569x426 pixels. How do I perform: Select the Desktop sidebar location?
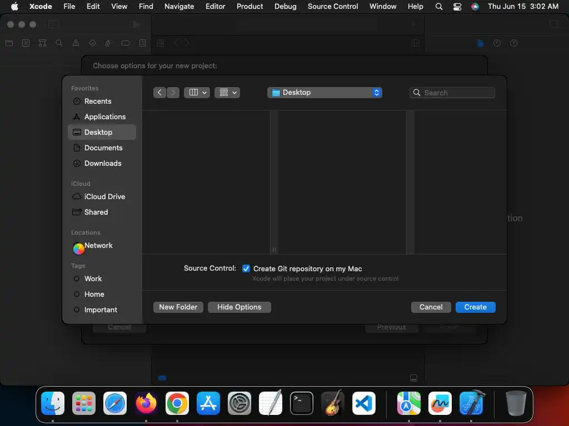102,132
